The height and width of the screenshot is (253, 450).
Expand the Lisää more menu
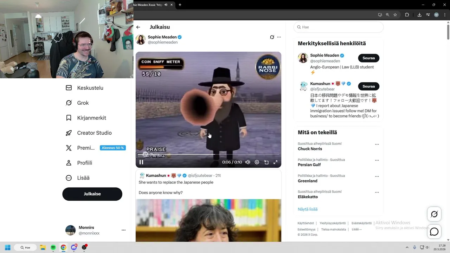click(78, 178)
